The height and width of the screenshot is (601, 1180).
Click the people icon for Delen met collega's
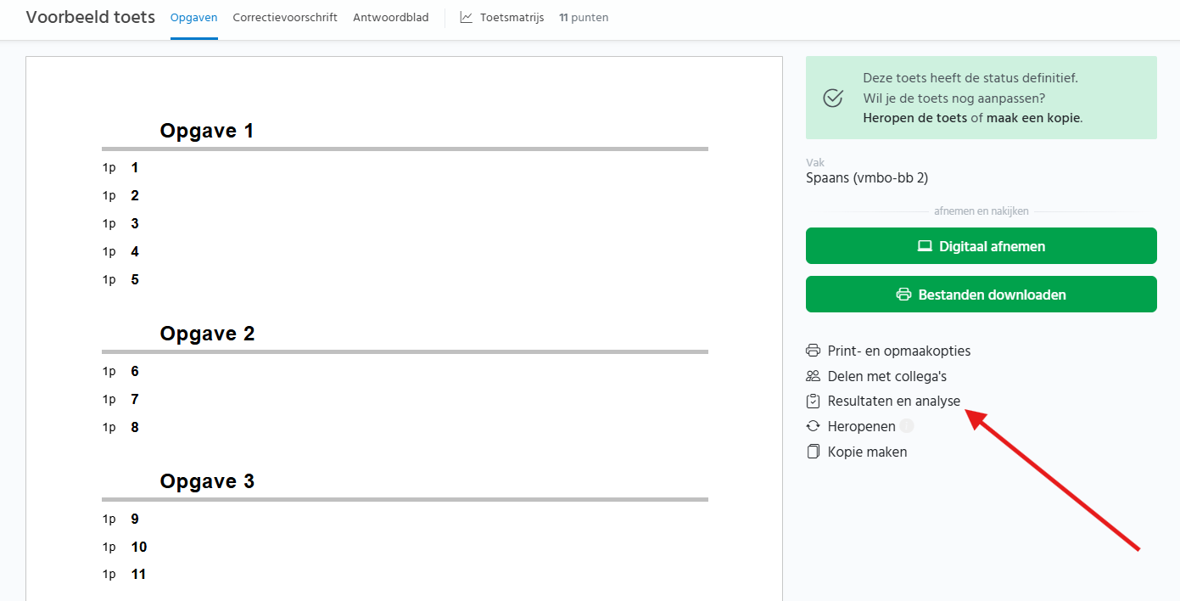coord(813,376)
